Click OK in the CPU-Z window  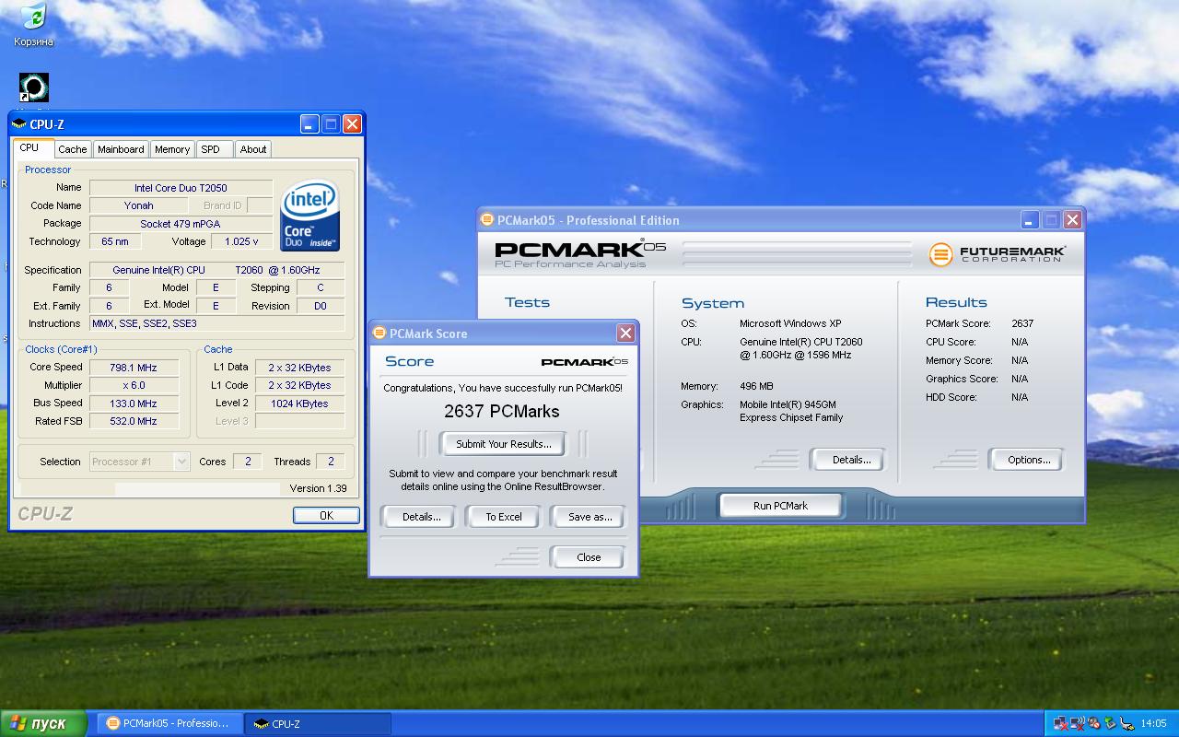326,515
